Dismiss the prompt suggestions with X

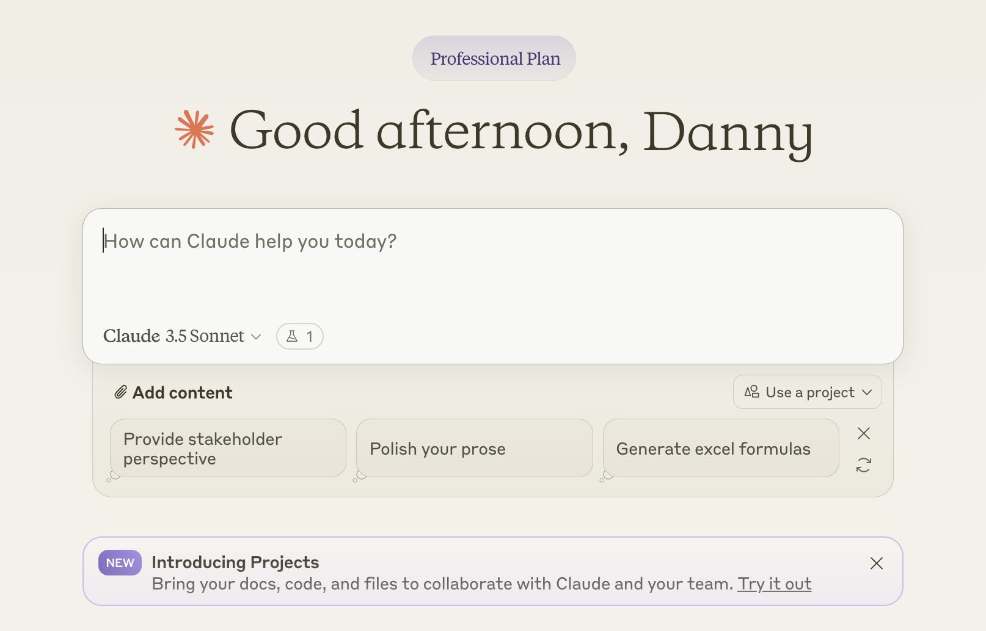click(x=863, y=433)
